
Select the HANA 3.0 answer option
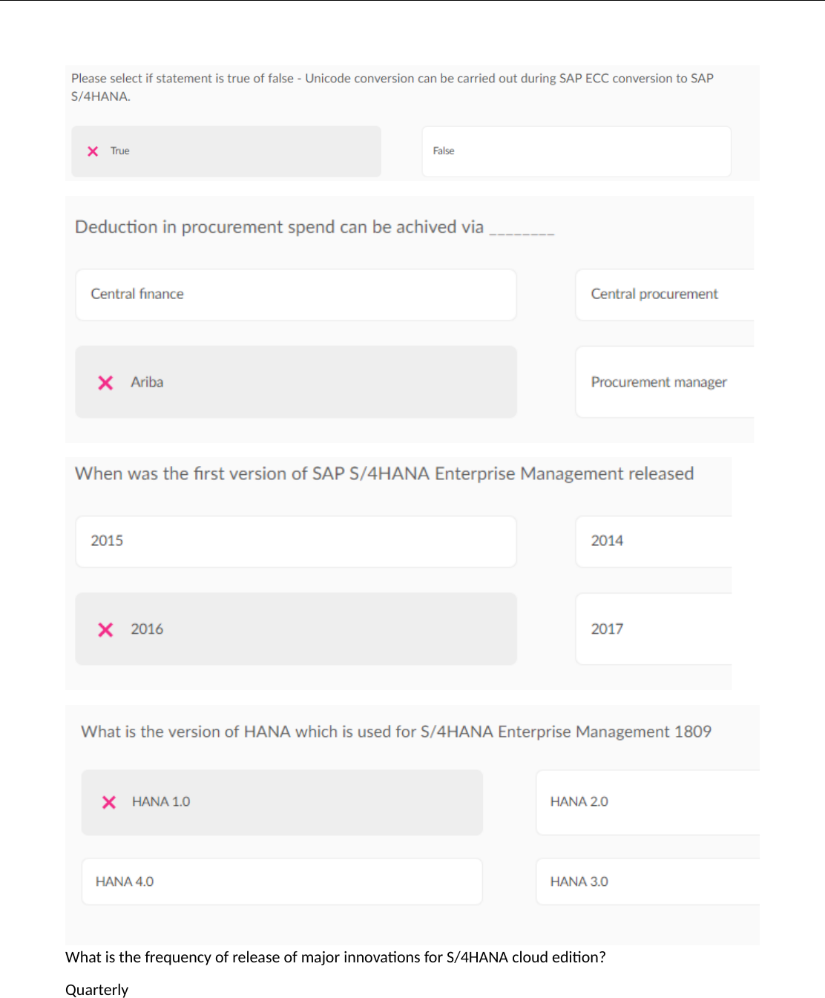(647, 882)
